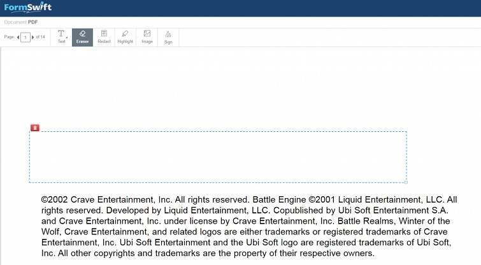Open the Image insert tool
The image size is (481, 265).
147,37
